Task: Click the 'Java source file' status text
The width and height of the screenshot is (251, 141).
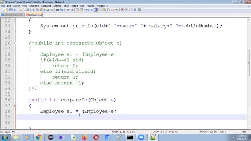Action: 7,132
